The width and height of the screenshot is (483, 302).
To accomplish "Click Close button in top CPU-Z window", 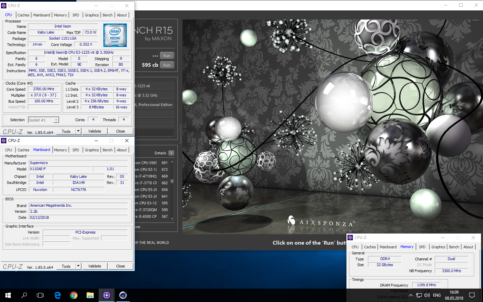I will (x=120, y=131).
